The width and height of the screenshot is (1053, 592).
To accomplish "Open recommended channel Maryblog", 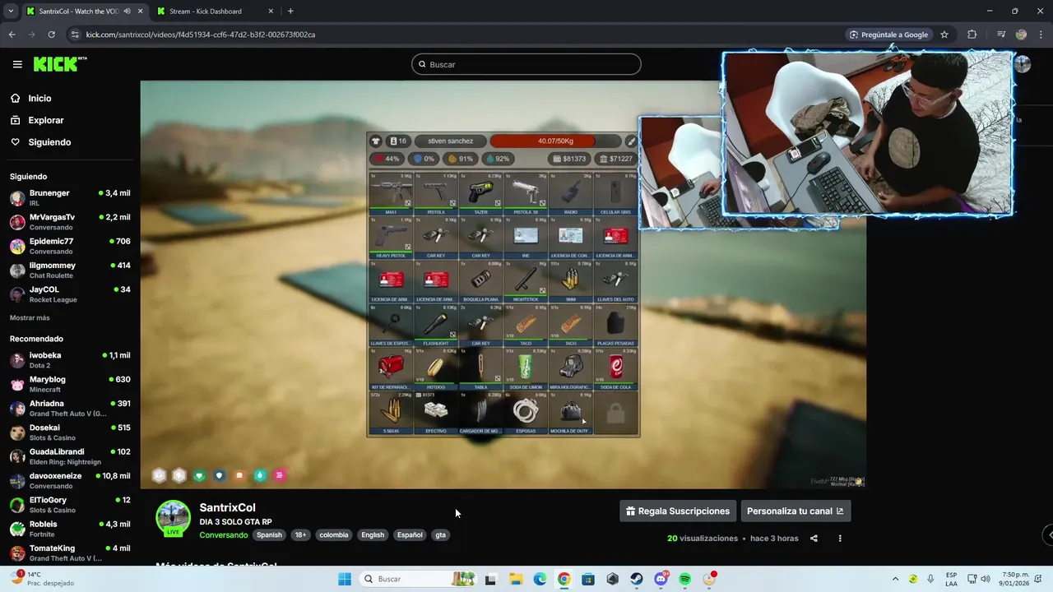I will (70, 384).
